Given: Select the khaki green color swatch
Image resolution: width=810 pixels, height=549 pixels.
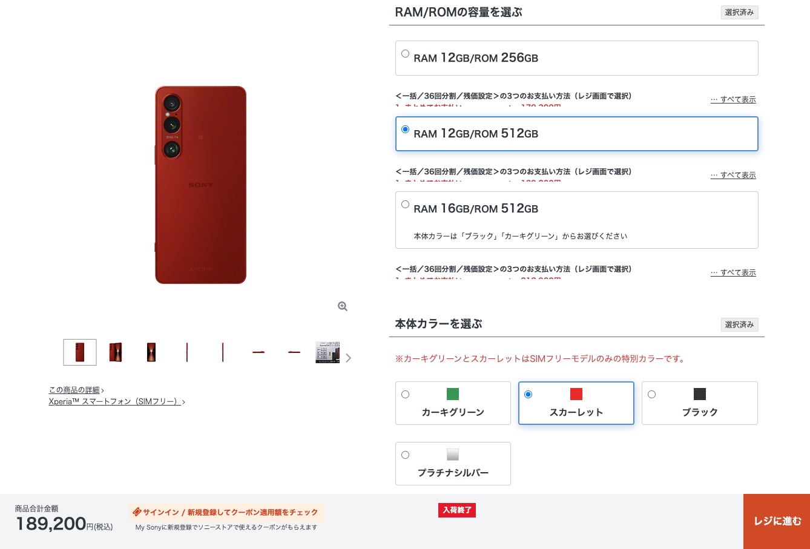Looking at the screenshot, I should click(x=452, y=394).
